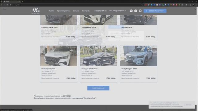Open a new browser tab with plus

click(x=23, y=2)
